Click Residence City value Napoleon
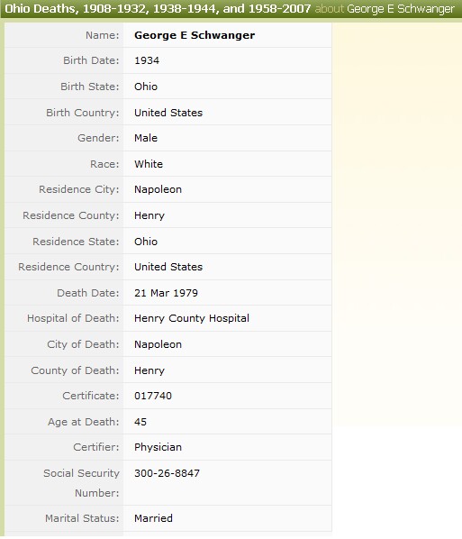Image resolution: width=462 pixels, height=539 pixels. (158, 189)
